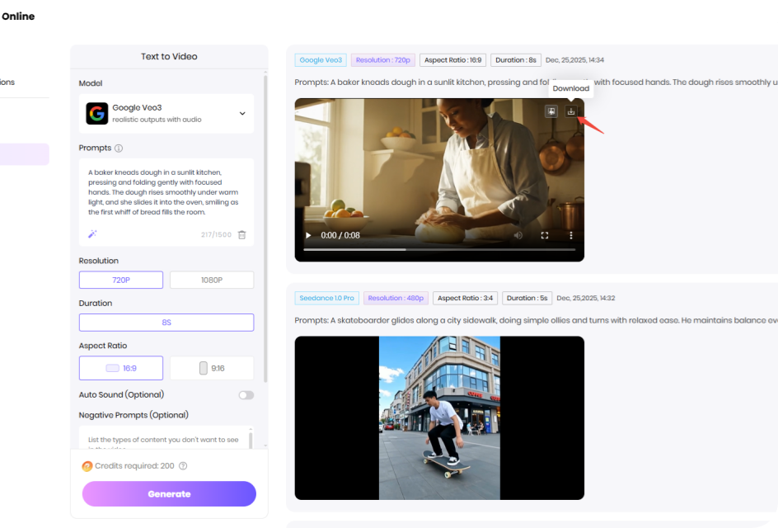The image size is (778, 528).
Task: Toggle the Auto Sound switch
Action: [x=246, y=395]
